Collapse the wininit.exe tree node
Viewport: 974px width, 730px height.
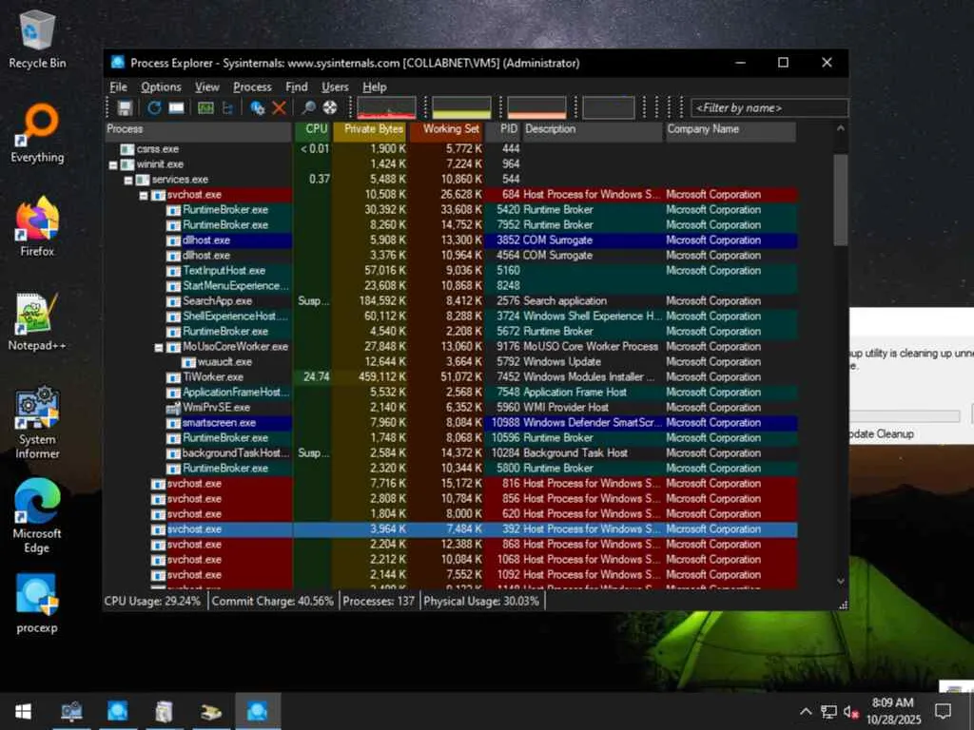pyautogui.click(x=113, y=165)
